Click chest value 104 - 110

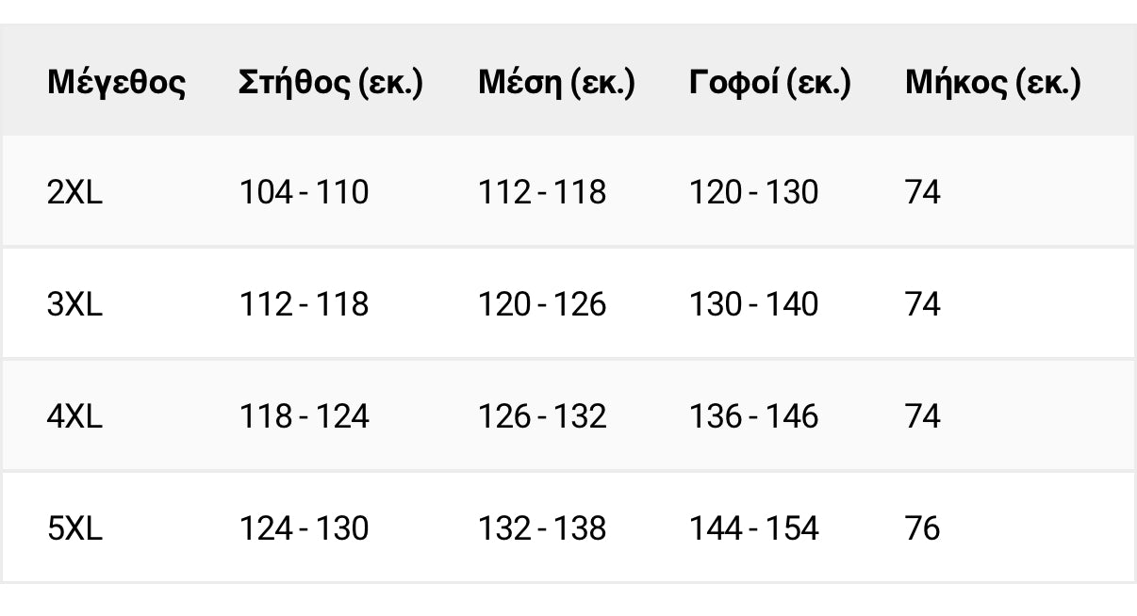click(x=304, y=193)
